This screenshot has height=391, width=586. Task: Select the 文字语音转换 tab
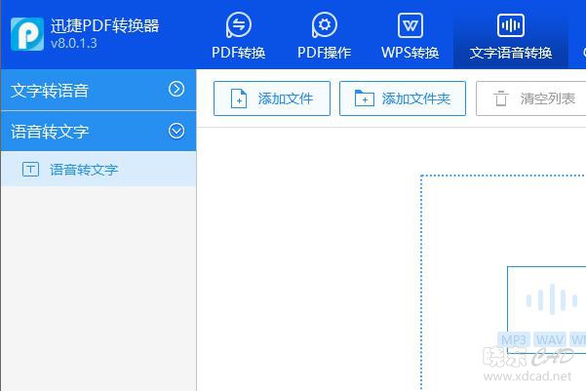pos(511,35)
